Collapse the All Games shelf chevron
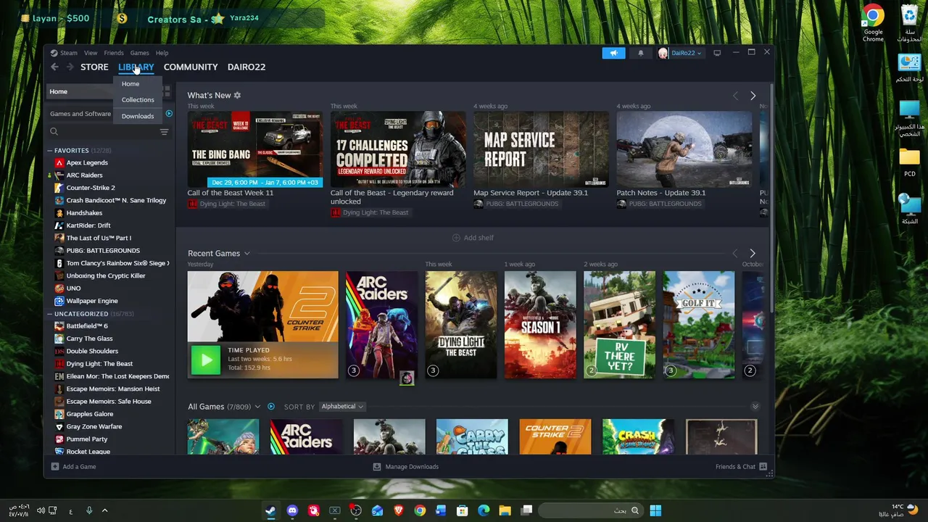Image resolution: width=928 pixels, height=522 pixels. tap(755, 407)
